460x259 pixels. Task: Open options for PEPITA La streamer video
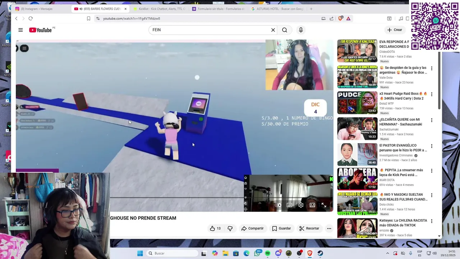click(432, 171)
